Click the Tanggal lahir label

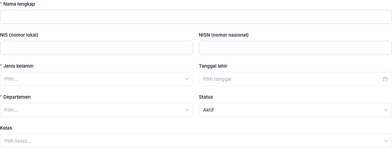[213, 66]
